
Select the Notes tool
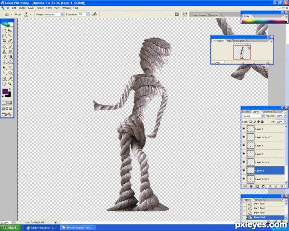(x=4, y=79)
